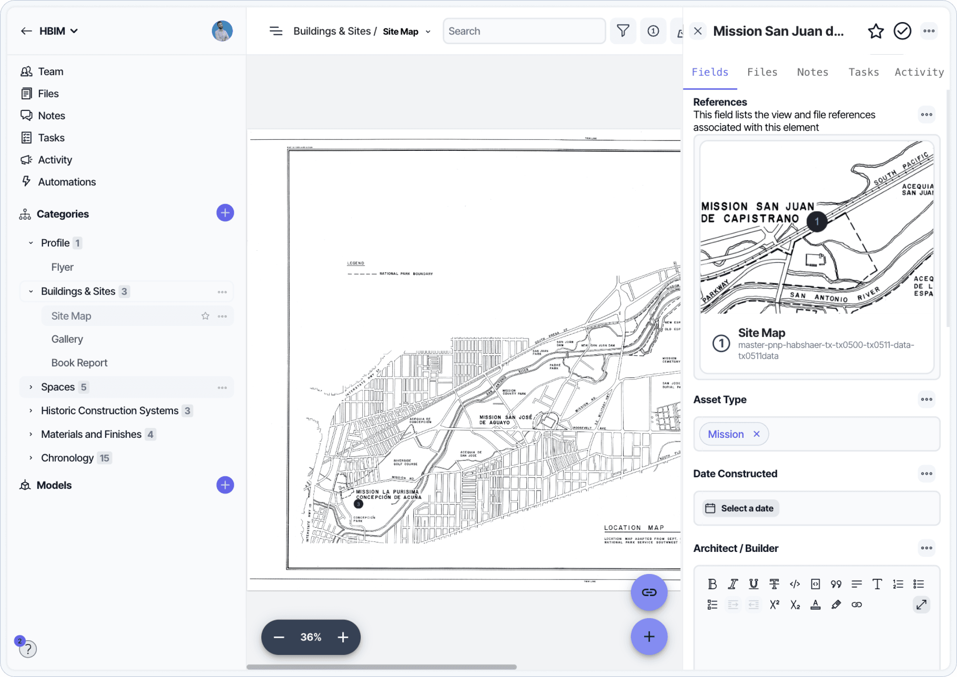Click the highlighter pen icon
Screen dimensions: 957x677
(x=836, y=605)
